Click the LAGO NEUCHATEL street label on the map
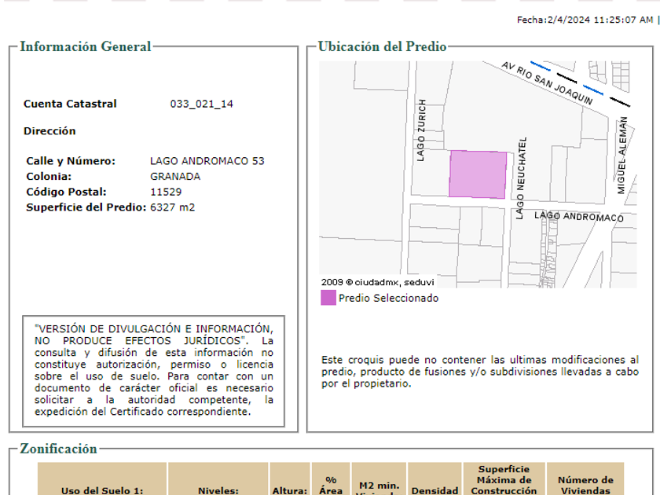The width and height of the screenshot is (660, 495). (520, 178)
